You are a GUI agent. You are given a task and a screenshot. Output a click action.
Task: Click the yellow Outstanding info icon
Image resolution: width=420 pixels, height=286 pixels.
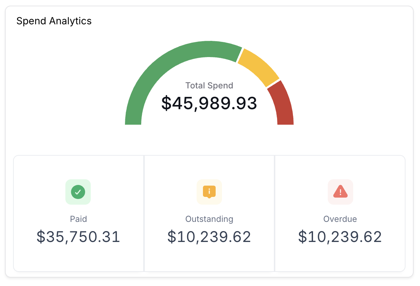[x=209, y=192]
